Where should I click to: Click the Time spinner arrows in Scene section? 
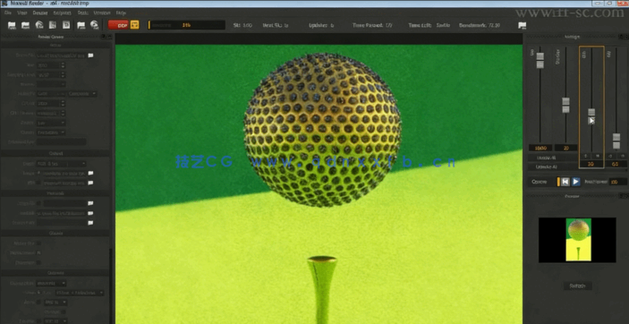(x=63, y=65)
